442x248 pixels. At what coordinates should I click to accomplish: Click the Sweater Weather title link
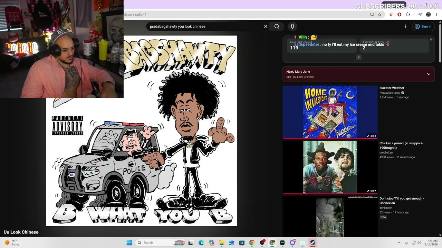pos(392,88)
